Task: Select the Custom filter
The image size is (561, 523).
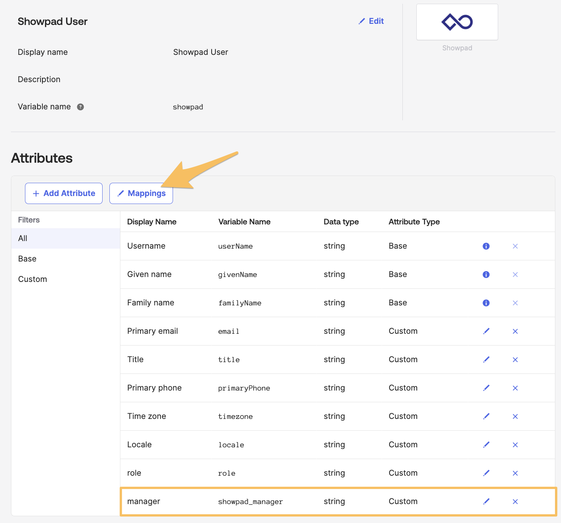Action: 65,279
